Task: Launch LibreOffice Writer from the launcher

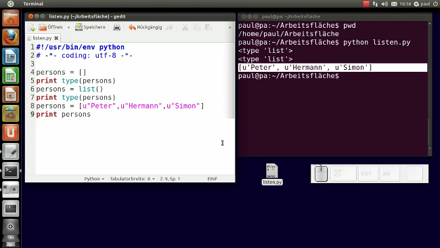Action: point(11,56)
